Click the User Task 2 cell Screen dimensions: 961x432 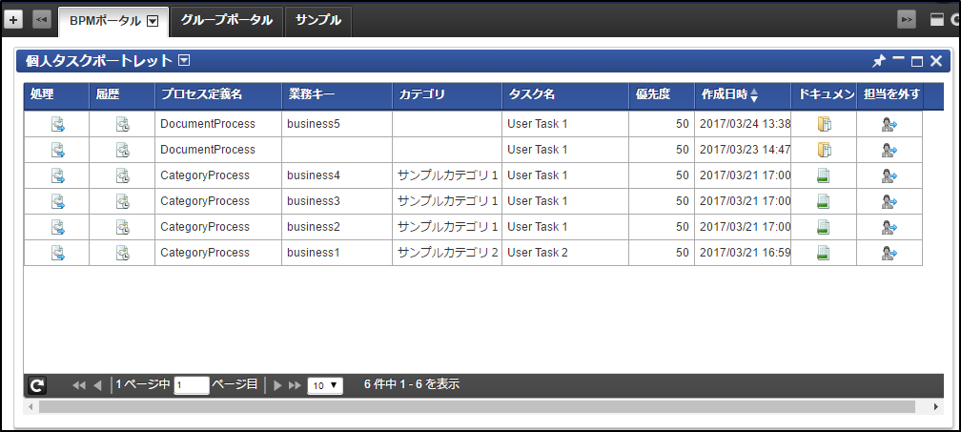[565, 253]
